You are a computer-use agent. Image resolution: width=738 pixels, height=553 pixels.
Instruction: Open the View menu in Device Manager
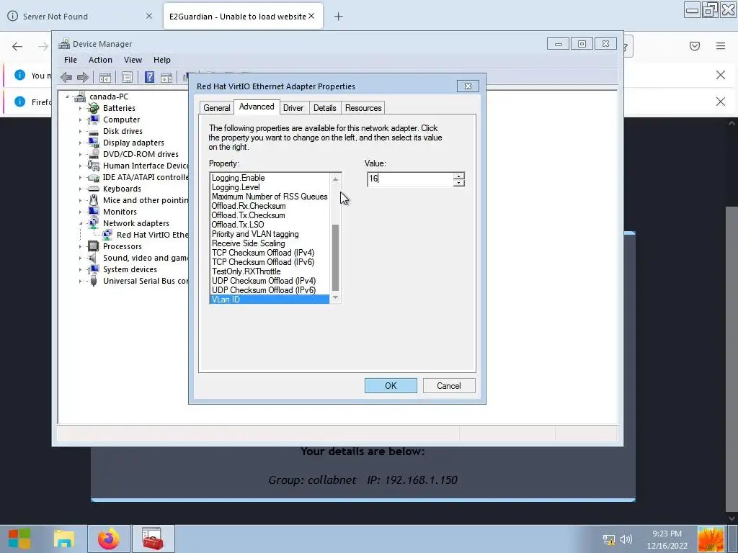tap(133, 60)
